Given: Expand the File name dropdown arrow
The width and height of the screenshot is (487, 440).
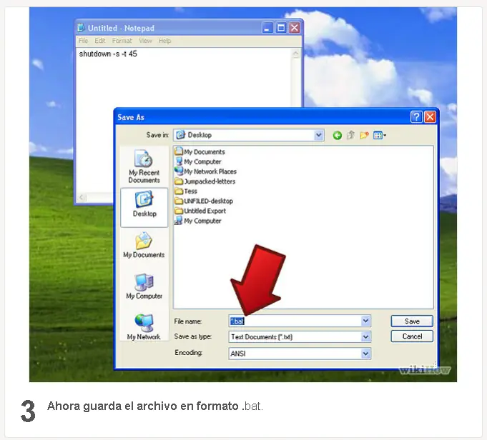Looking at the screenshot, I should [365, 321].
